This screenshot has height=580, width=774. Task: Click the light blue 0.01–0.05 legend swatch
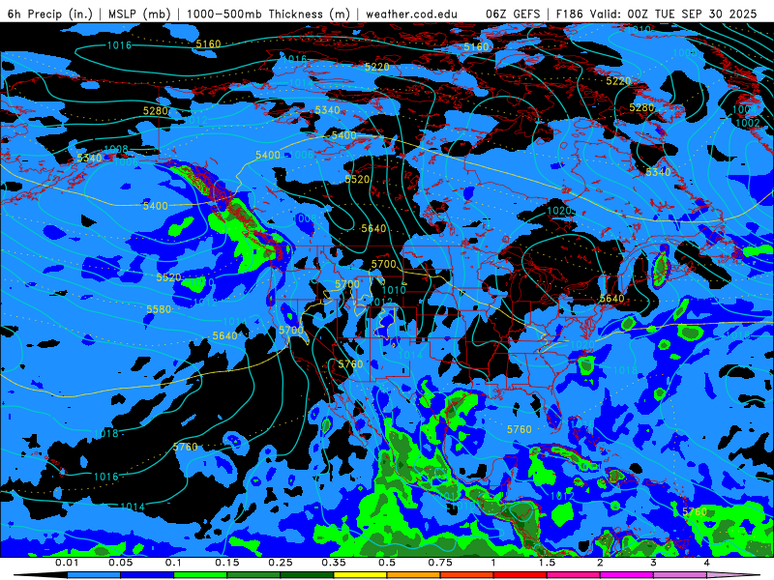tap(93, 575)
